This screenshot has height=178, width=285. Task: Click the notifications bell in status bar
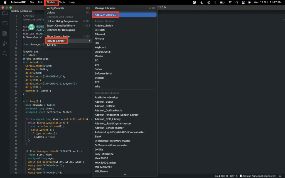click(280, 176)
